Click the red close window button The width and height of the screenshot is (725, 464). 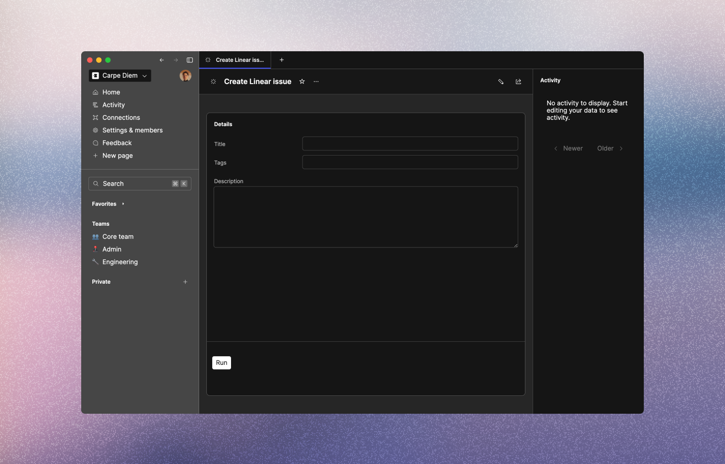[x=89, y=60]
